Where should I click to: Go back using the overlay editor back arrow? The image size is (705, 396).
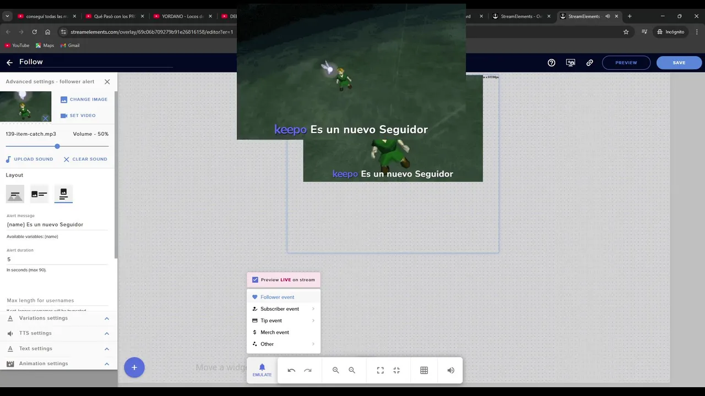coord(9,63)
